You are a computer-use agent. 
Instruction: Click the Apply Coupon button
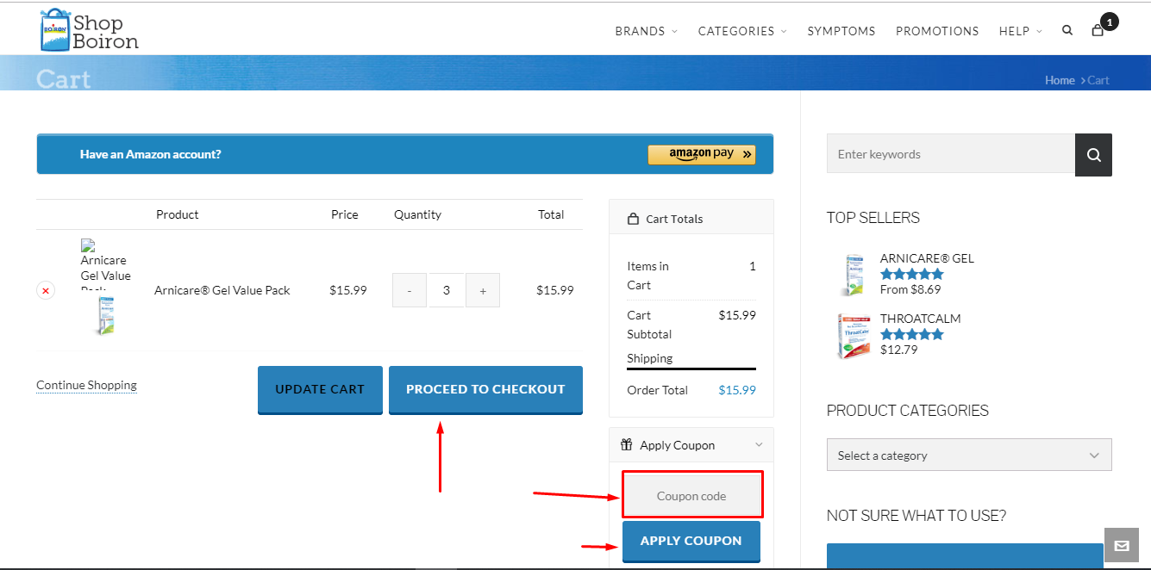pos(691,541)
